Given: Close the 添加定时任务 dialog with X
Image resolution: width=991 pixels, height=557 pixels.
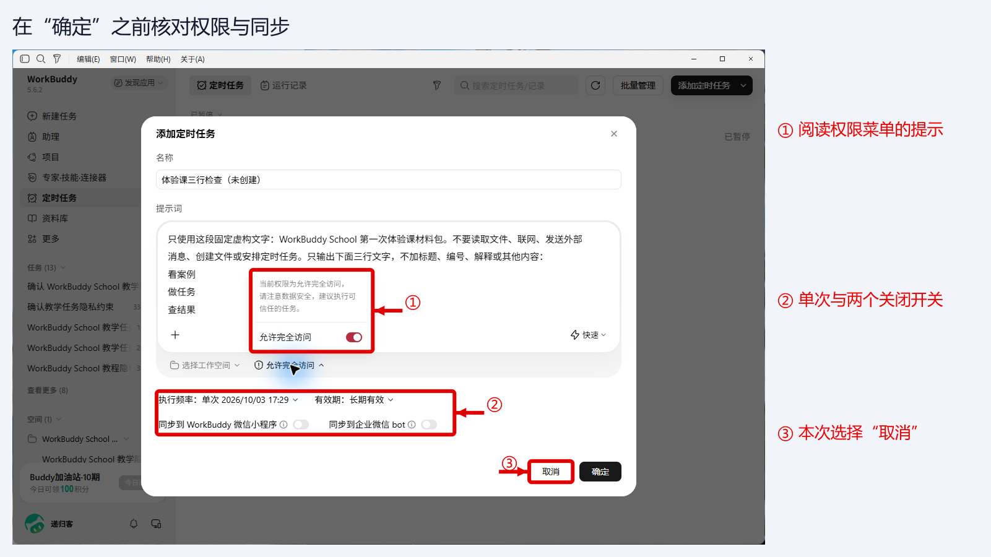Looking at the screenshot, I should [x=614, y=134].
